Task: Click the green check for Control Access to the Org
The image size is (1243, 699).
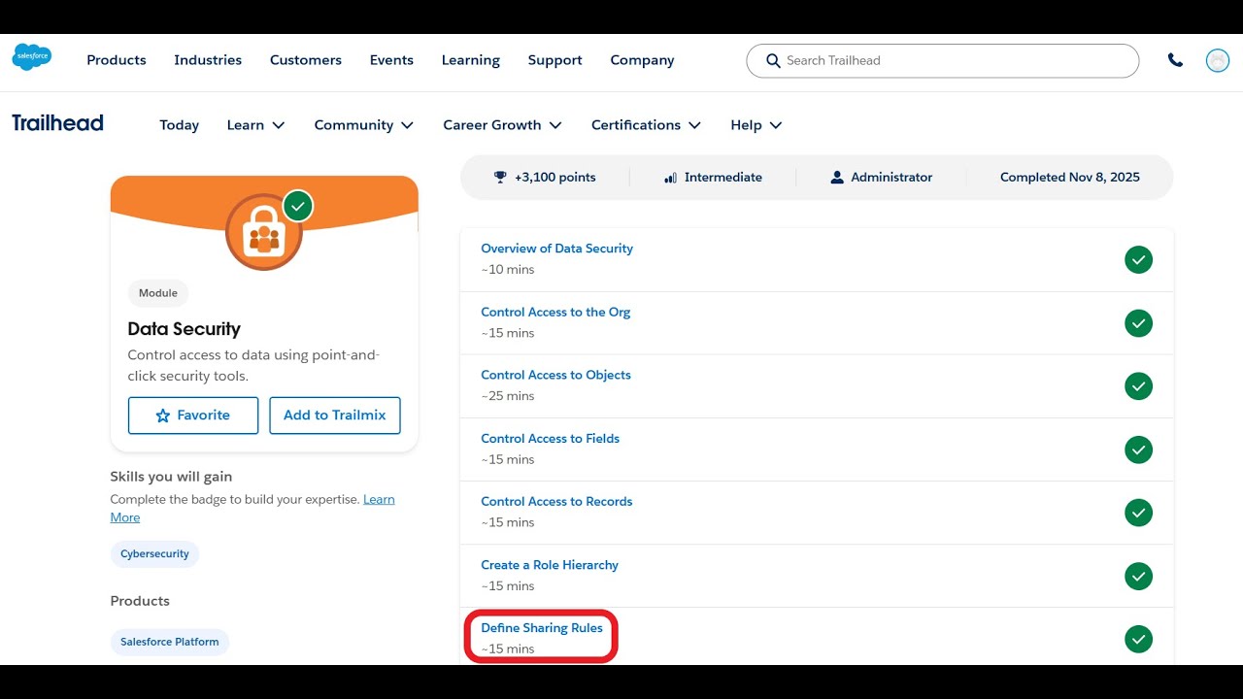Action: (1138, 323)
